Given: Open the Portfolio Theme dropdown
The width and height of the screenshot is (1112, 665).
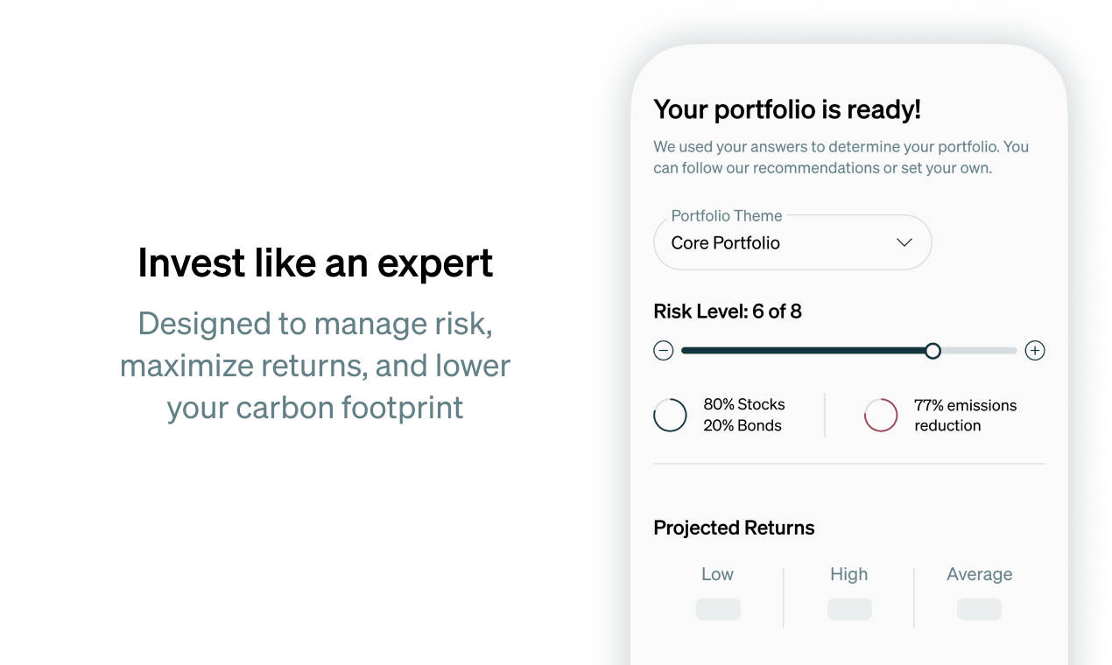Looking at the screenshot, I should (x=792, y=242).
